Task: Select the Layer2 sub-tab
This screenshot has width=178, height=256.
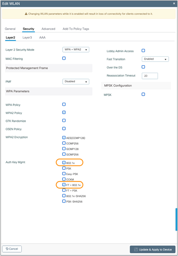Action: pyautogui.click(x=11, y=37)
